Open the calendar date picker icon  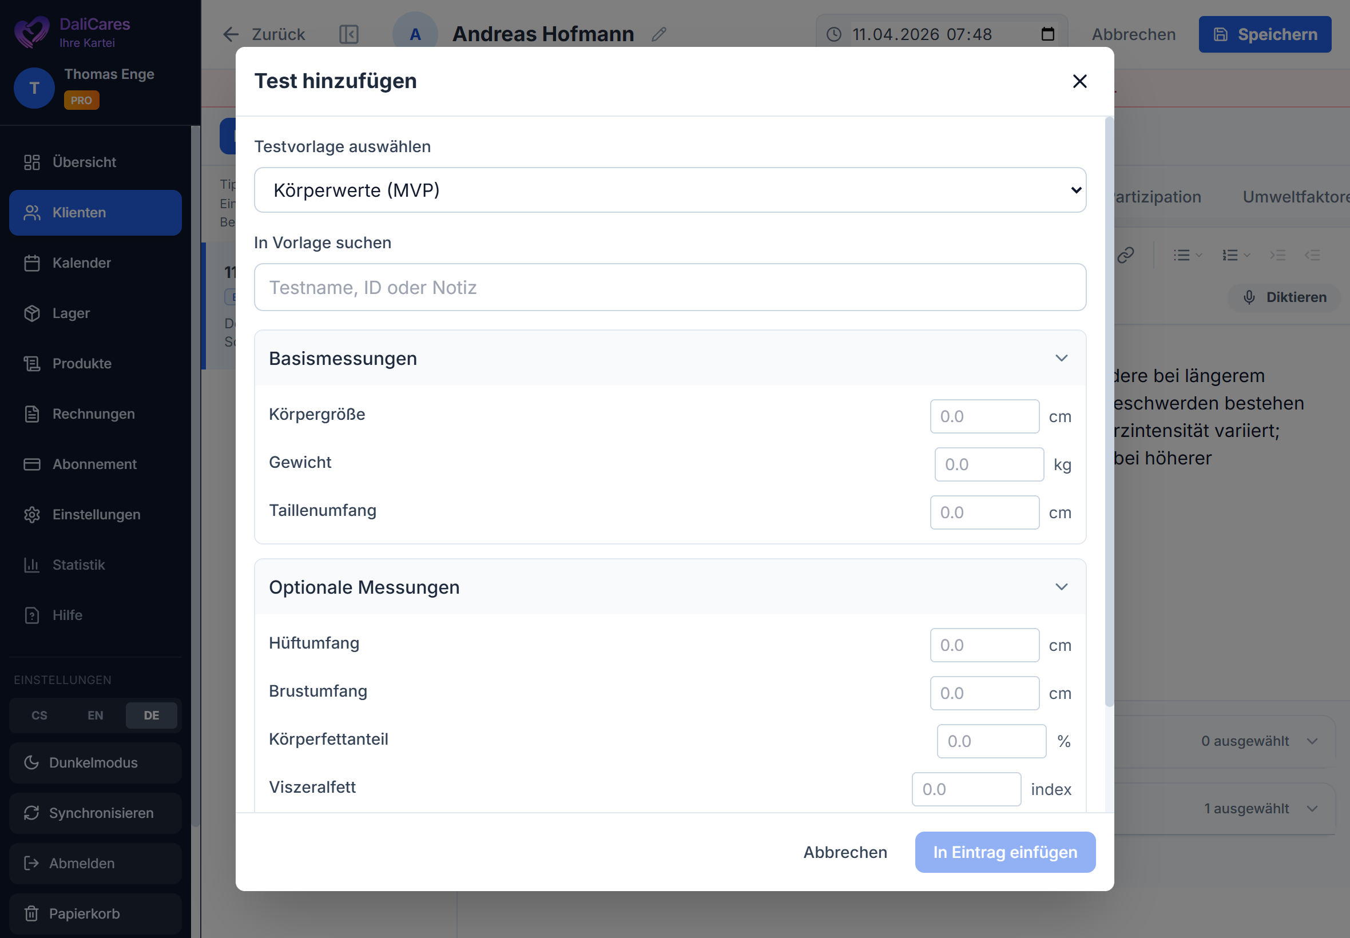[1047, 34]
